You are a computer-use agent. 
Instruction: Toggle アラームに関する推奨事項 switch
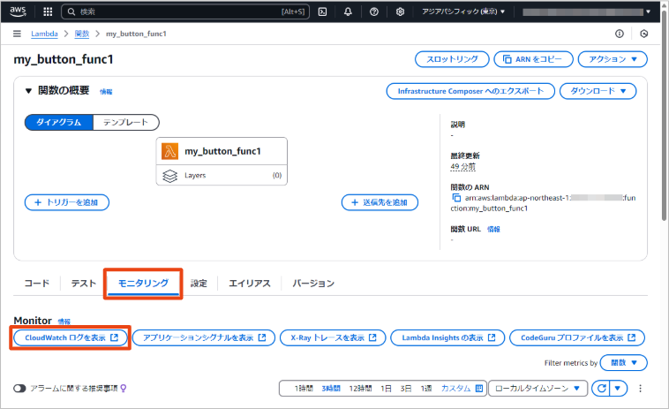(x=19, y=388)
